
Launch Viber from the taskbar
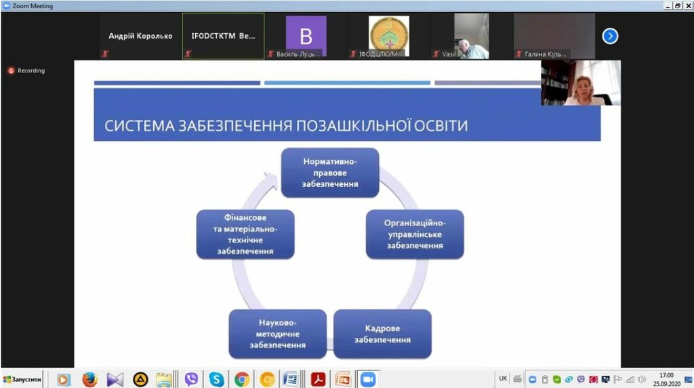[191, 379]
